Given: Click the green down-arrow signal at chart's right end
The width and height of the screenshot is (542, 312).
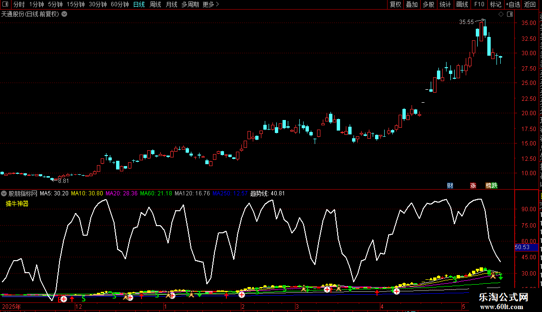Looking at the screenshot, I should [501, 276].
